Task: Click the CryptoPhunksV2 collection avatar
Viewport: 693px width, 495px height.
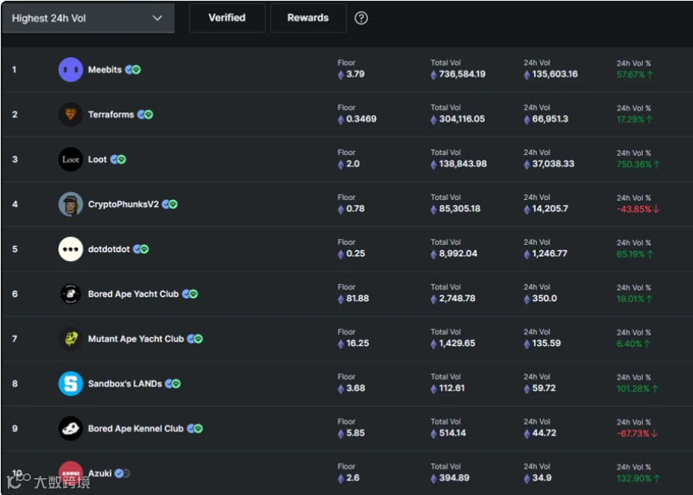Action: [71, 204]
